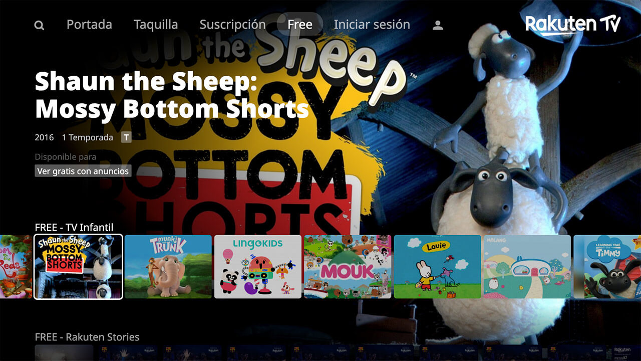Open the Lingokids show thumbnail
This screenshot has width=641, height=361.
coord(258,267)
